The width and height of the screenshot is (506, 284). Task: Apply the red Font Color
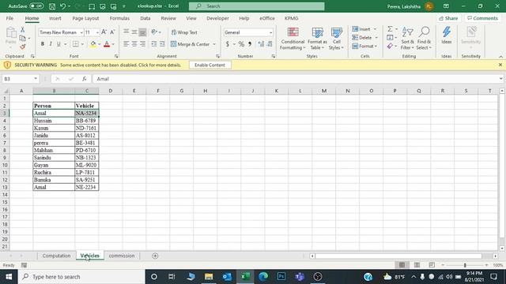pos(107,44)
